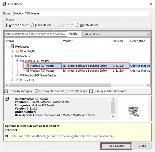Click the Profinet IO icon
This screenshot has height=152, width=155.
tap(17, 80)
